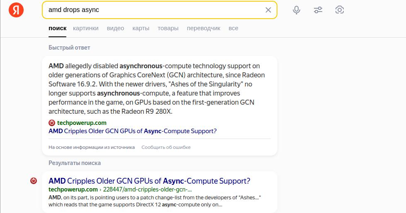
Task: Expand the все menu item
Action: point(233,28)
